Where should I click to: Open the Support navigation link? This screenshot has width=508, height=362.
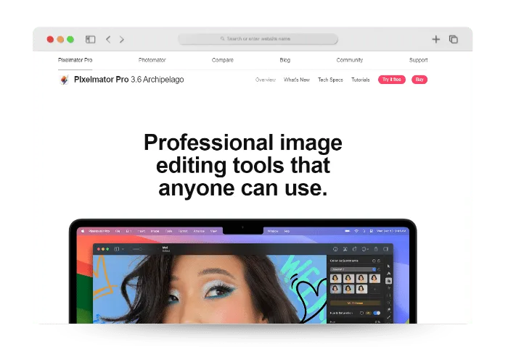(x=418, y=60)
